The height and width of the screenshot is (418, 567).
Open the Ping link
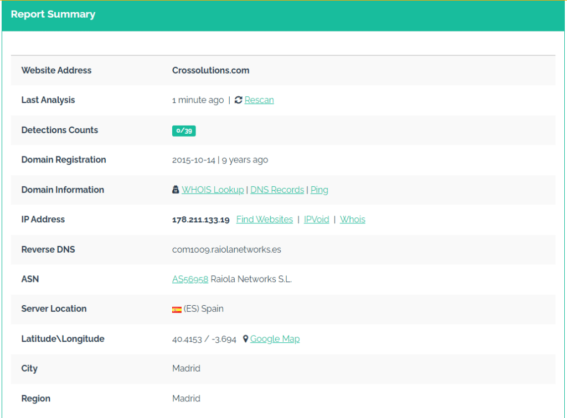point(319,190)
